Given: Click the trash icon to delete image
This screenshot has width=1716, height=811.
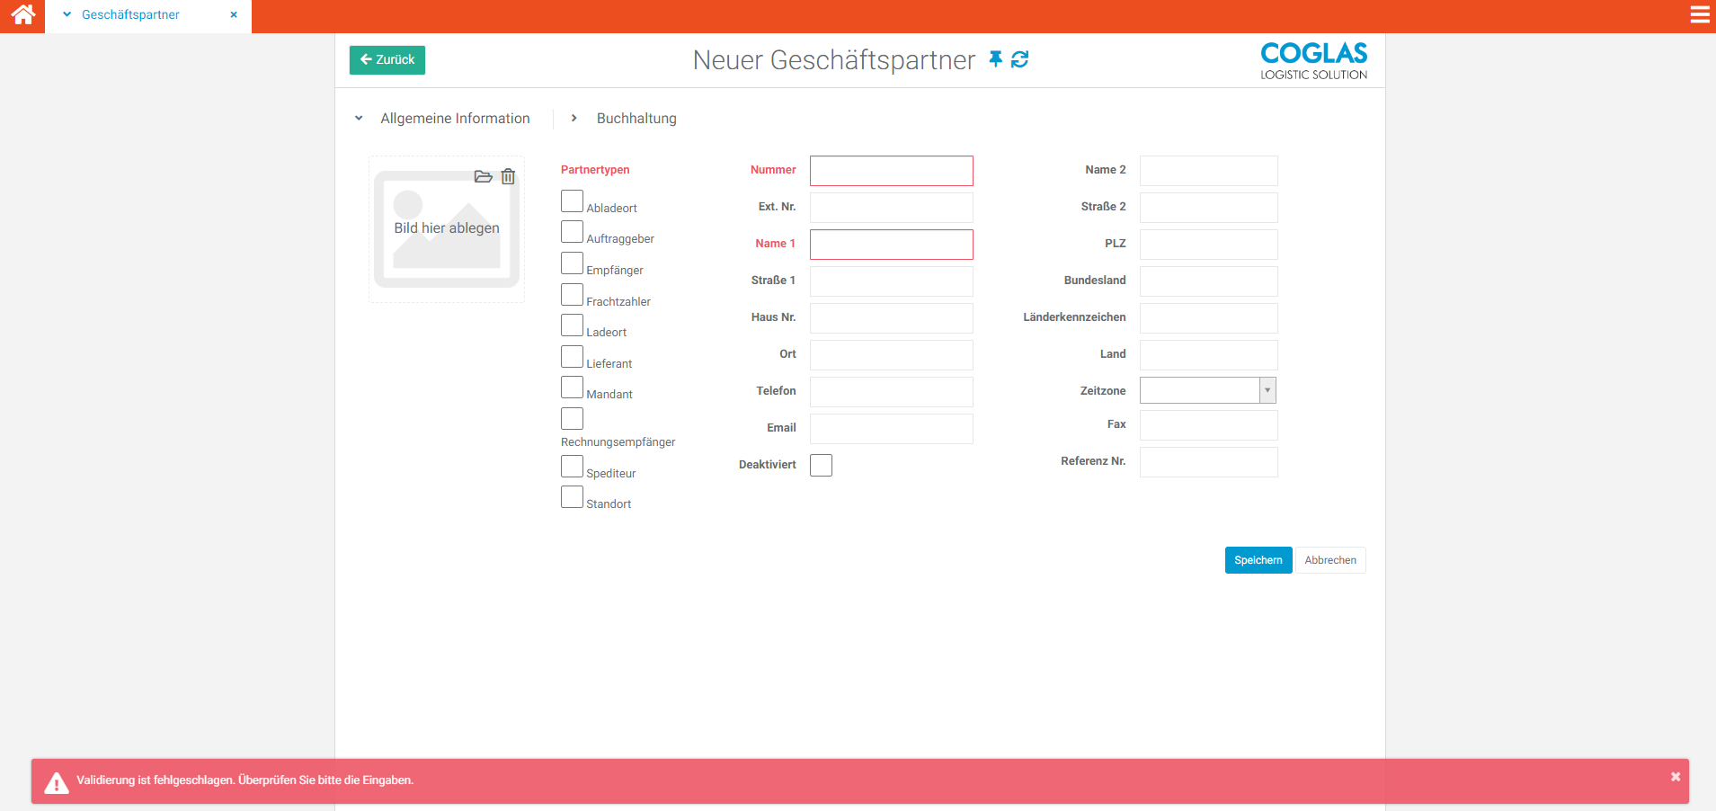Looking at the screenshot, I should point(508,177).
